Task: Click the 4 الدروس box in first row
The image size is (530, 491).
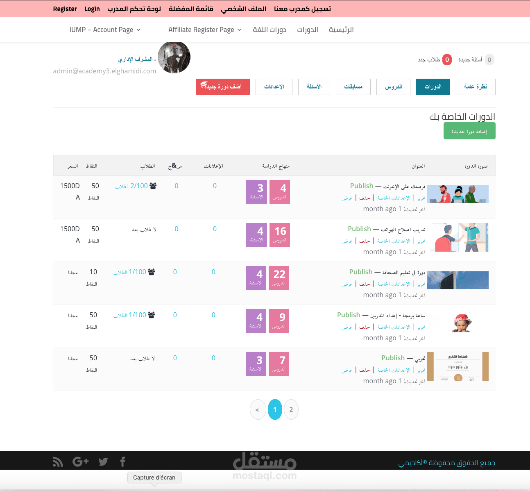Action: 280,192
